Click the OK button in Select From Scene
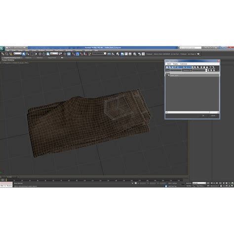Screen dimensions: 234x234 point(203,116)
